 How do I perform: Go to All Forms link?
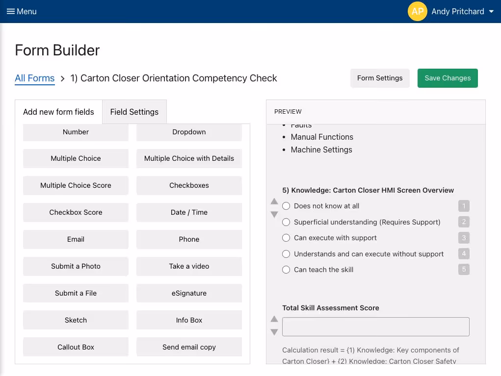pos(35,78)
